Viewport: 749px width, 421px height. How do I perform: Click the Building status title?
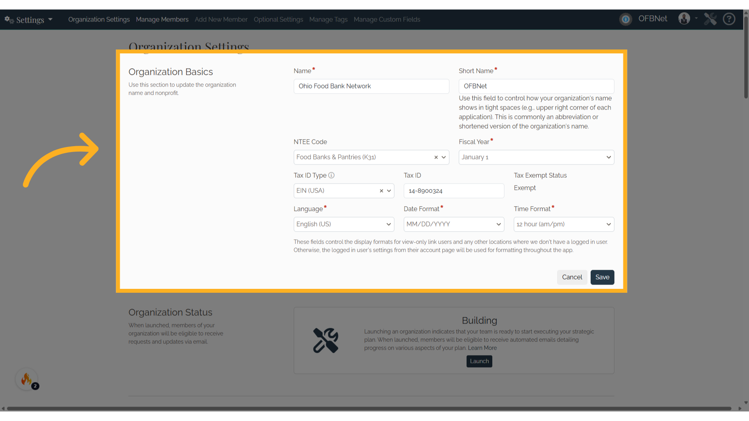coord(479,320)
